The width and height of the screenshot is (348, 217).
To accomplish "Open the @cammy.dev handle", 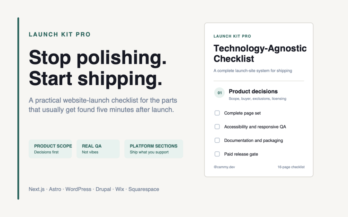I will coord(224,167).
